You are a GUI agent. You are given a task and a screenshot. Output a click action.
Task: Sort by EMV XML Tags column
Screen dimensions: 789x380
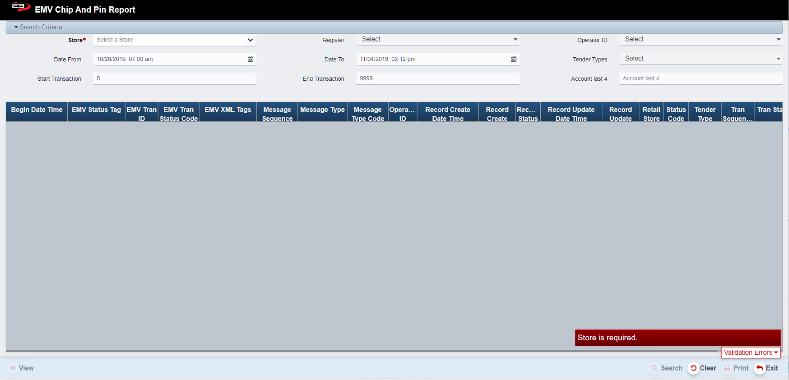[227, 110]
